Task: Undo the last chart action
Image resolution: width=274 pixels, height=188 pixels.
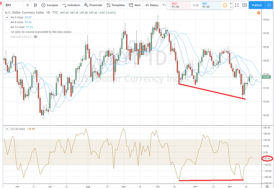Action: [x=164, y=5]
